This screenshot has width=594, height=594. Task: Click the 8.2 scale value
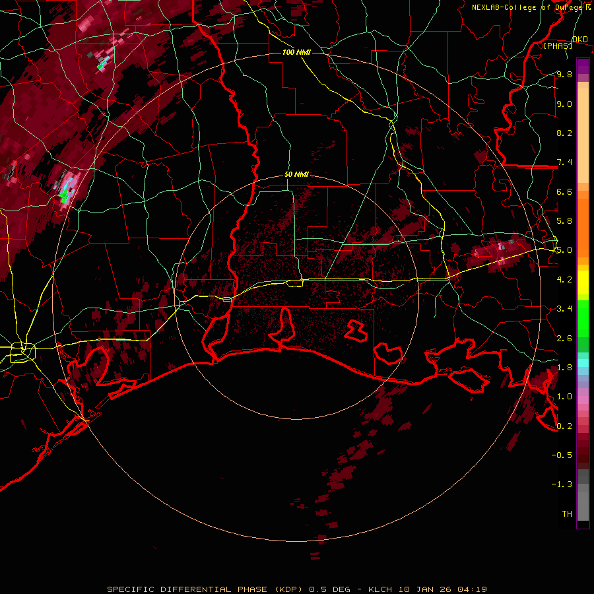[564, 133]
